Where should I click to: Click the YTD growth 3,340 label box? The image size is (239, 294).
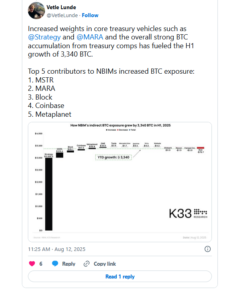click(x=114, y=157)
